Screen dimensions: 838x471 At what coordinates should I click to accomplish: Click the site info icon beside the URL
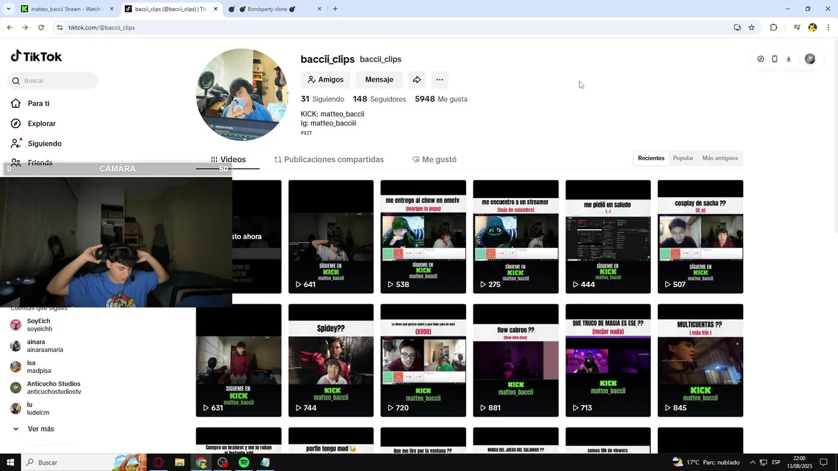60,27
